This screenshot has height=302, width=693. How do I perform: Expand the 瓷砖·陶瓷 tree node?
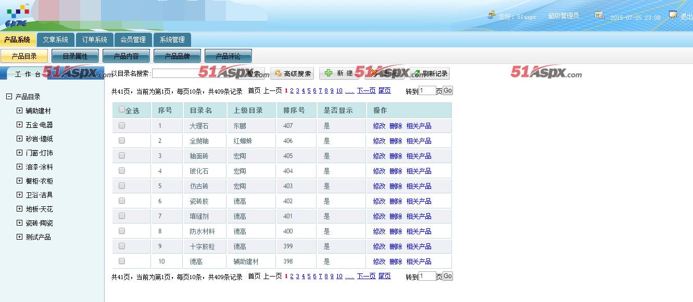click(x=20, y=223)
